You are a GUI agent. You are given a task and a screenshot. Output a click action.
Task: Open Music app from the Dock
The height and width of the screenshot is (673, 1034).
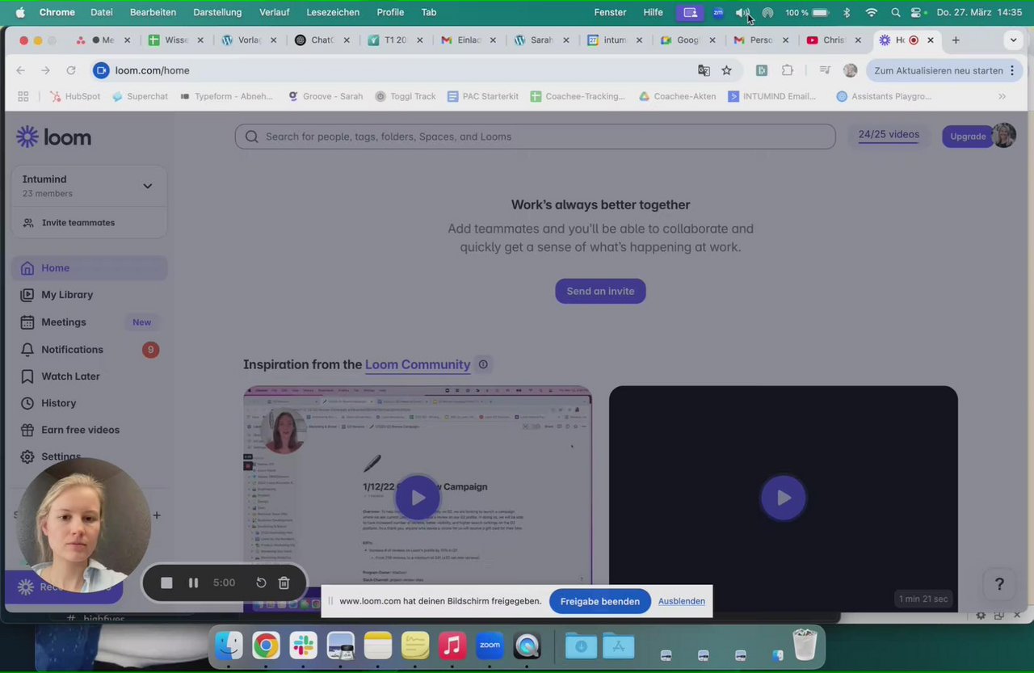pyautogui.click(x=452, y=646)
